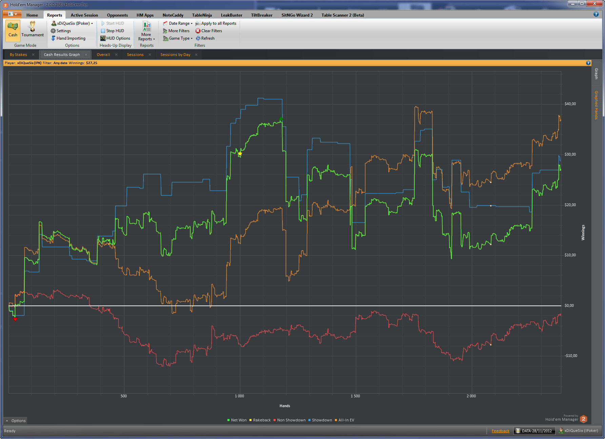Open SitNGo Wizard 2 tab

coord(297,15)
